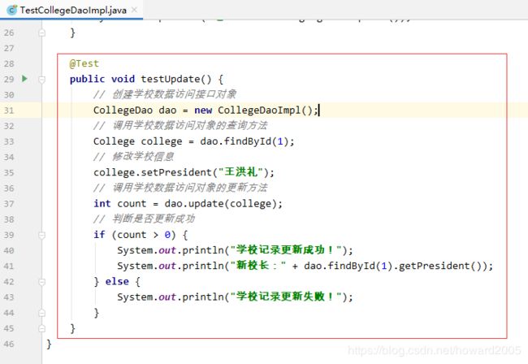Screen dimensions: 528x364
Task: Click the string "学校记录更新成功！"
Action: [286, 250]
